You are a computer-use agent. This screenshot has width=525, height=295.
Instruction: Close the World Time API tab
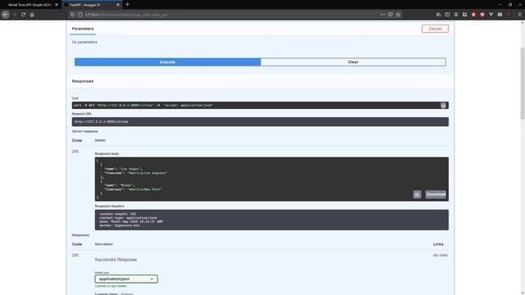(x=57, y=5)
